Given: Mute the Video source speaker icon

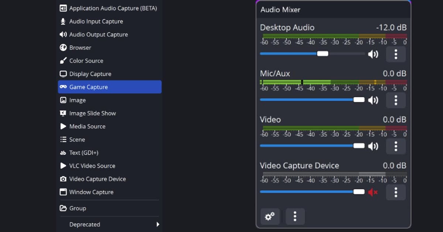Looking at the screenshot, I should click(x=373, y=146).
